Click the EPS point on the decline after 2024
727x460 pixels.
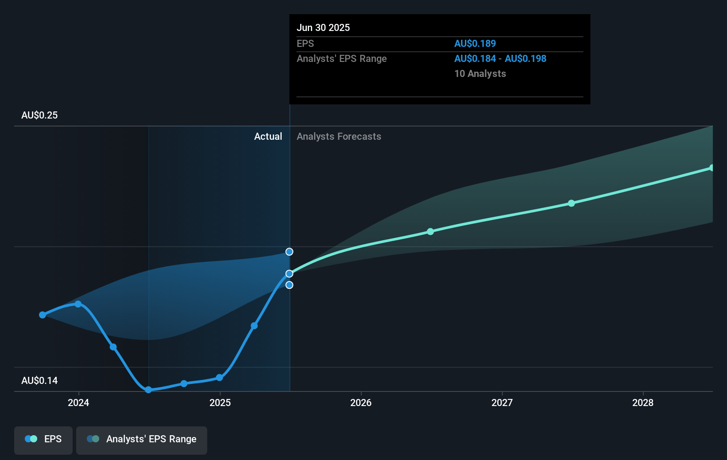[113, 347]
